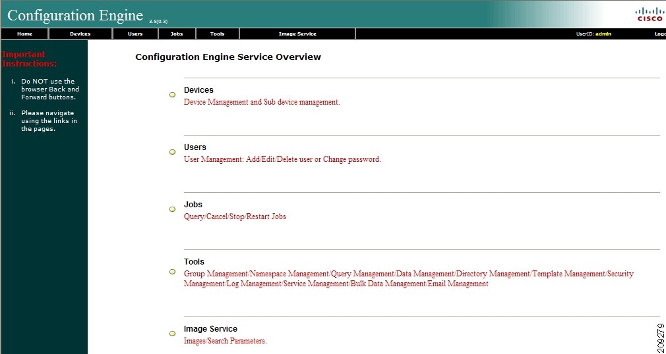Open the Tools heading in the service overview
The width and height of the screenshot is (666, 354).
point(194,262)
